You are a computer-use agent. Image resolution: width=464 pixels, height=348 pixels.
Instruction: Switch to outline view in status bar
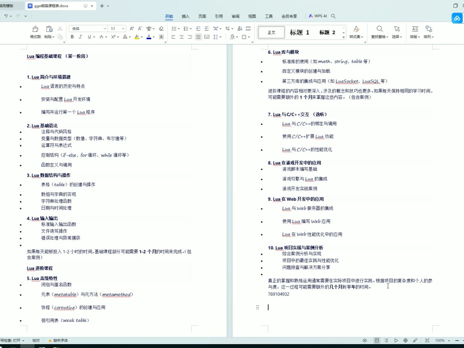coord(386,340)
